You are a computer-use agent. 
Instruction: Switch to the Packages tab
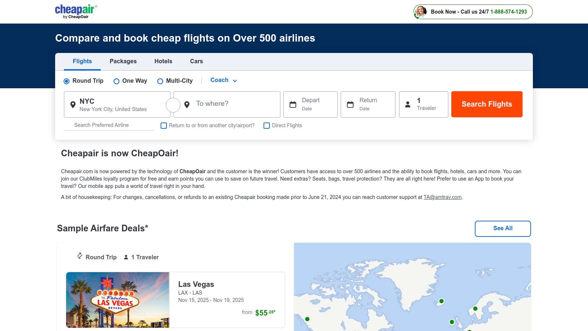point(123,61)
